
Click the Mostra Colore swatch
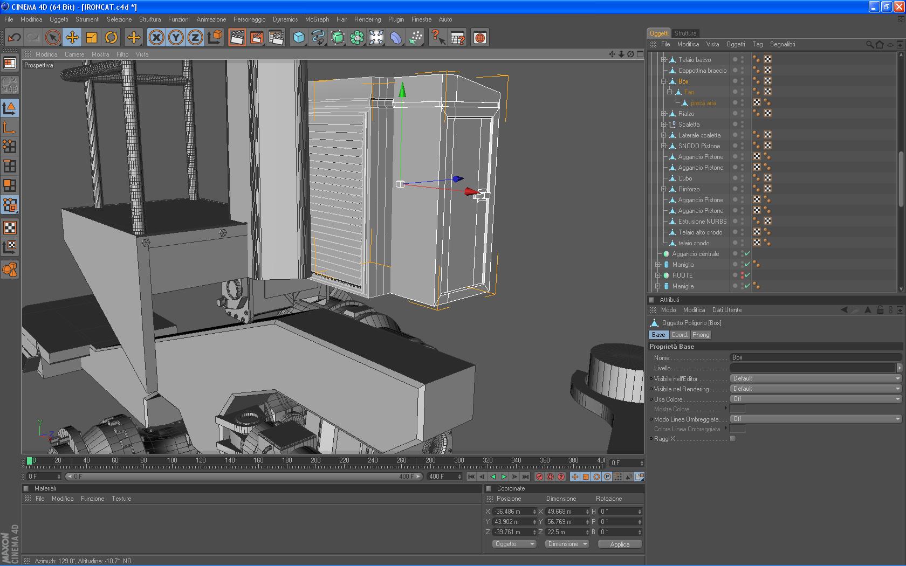(737, 409)
